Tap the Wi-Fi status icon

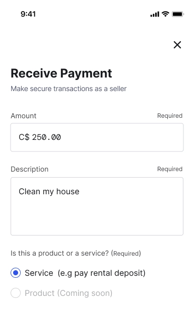point(165,14)
